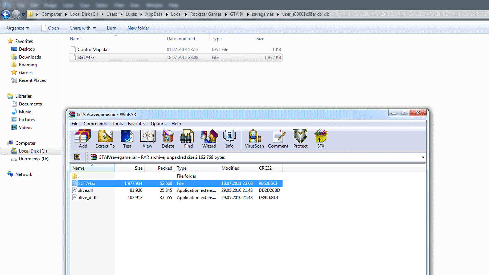Open the WinRAR Options menu

coord(158,124)
